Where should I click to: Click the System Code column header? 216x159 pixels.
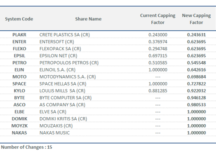click(x=19, y=19)
